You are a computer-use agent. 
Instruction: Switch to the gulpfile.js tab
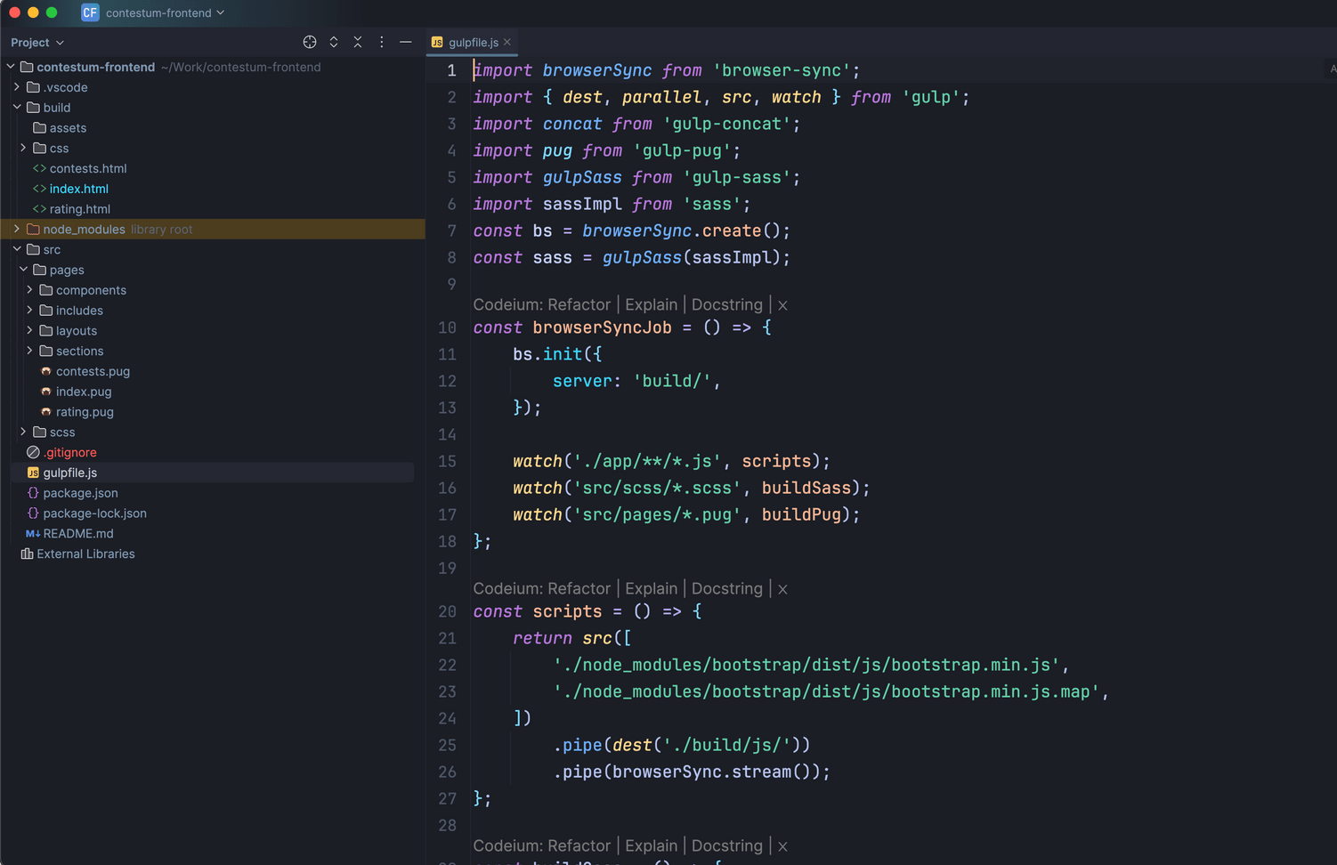[x=473, y=42]
